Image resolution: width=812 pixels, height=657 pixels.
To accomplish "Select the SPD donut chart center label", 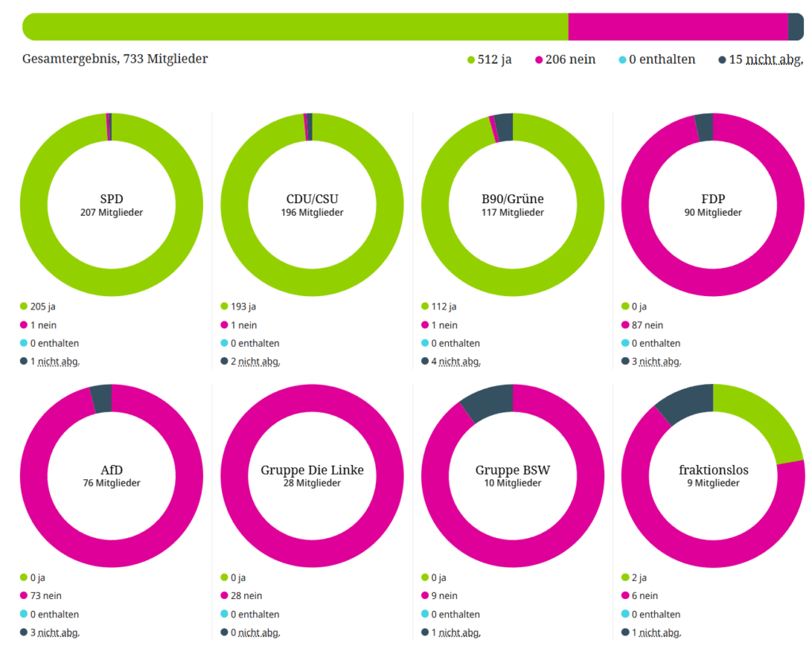I will (x=112, y=205).
